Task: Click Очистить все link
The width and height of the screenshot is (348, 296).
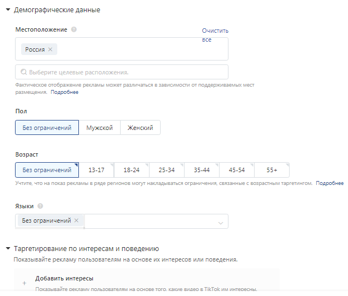Action: point(215,35)
